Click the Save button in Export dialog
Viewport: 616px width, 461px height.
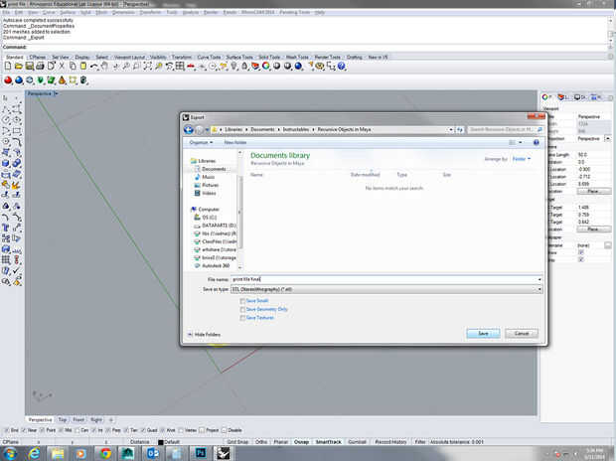click(x=483, y=333)
